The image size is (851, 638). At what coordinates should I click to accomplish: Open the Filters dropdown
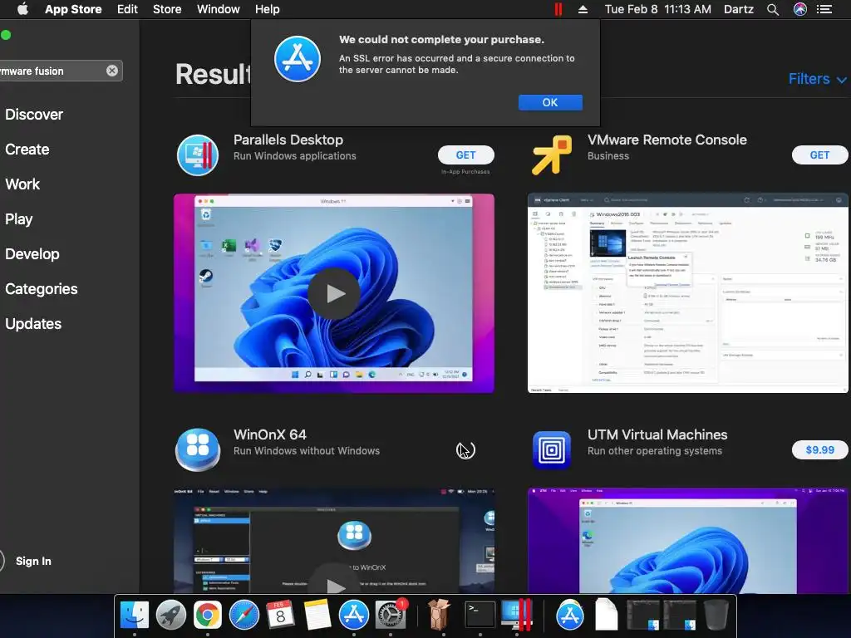pos(818,79)
